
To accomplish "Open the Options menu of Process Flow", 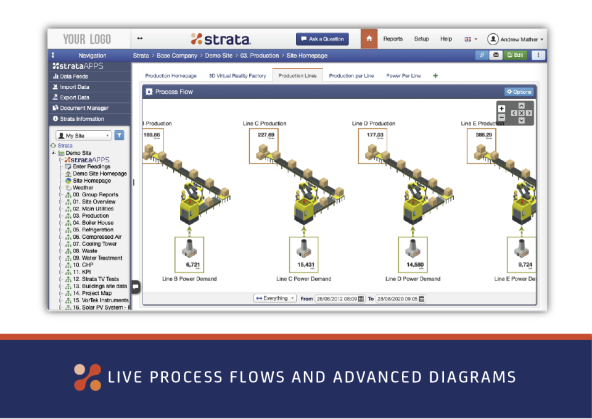I will [518, 91].
